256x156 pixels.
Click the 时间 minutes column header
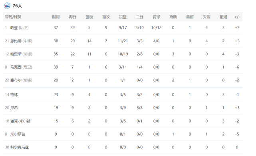point(56,17)
